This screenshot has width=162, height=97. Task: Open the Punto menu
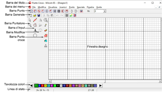pyautogui.click(x=72, y=7)
